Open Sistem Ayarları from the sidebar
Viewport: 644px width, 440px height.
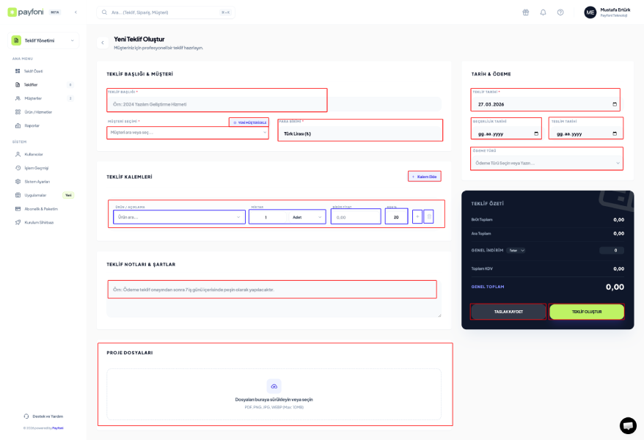click(37, 181)
